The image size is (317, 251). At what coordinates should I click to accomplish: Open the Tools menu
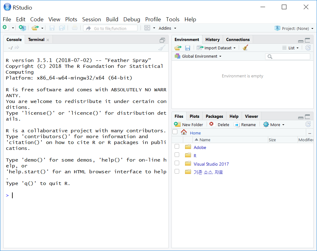(173, 19)
